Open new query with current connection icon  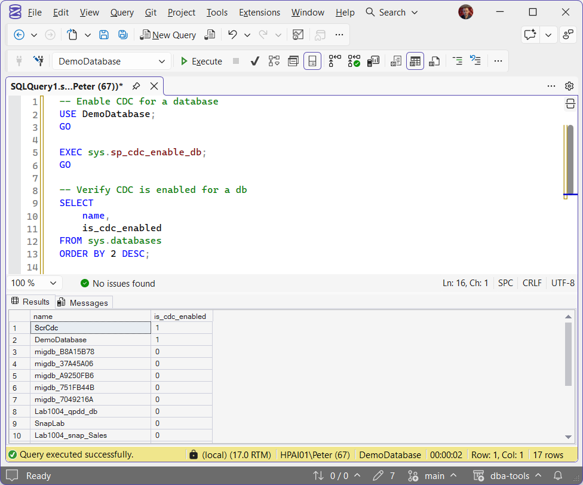coord(210,35)
